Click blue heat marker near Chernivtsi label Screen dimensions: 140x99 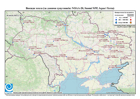34,55
